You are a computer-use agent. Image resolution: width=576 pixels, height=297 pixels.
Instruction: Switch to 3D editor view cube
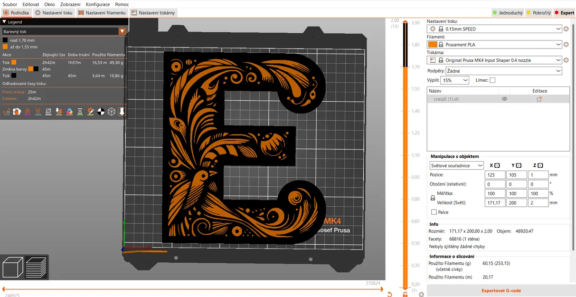coord(12,268)
